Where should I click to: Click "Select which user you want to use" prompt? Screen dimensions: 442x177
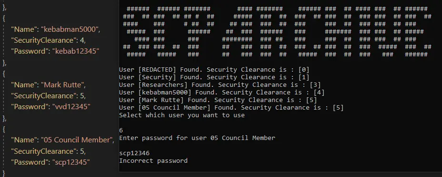click(182, 115)
